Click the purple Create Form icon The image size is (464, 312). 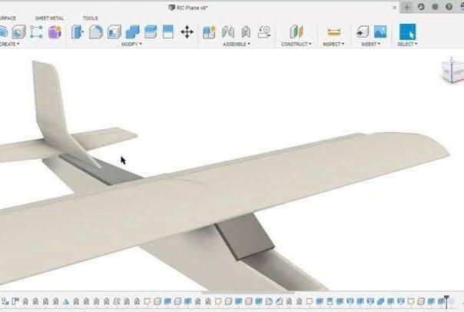coord(55,32)
